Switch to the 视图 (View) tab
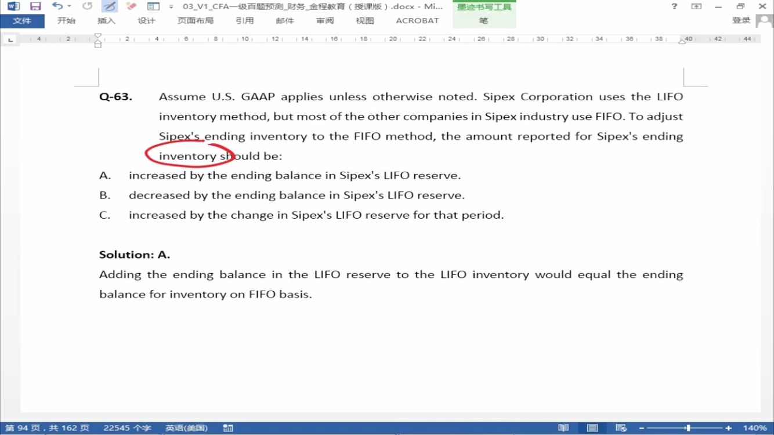Viewport: 774px width, 435px height. click(x=364, y=21)
